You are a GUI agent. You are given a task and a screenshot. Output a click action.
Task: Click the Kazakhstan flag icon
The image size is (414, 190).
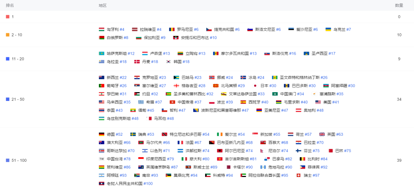pyautogui.click(x=101, y=54)
